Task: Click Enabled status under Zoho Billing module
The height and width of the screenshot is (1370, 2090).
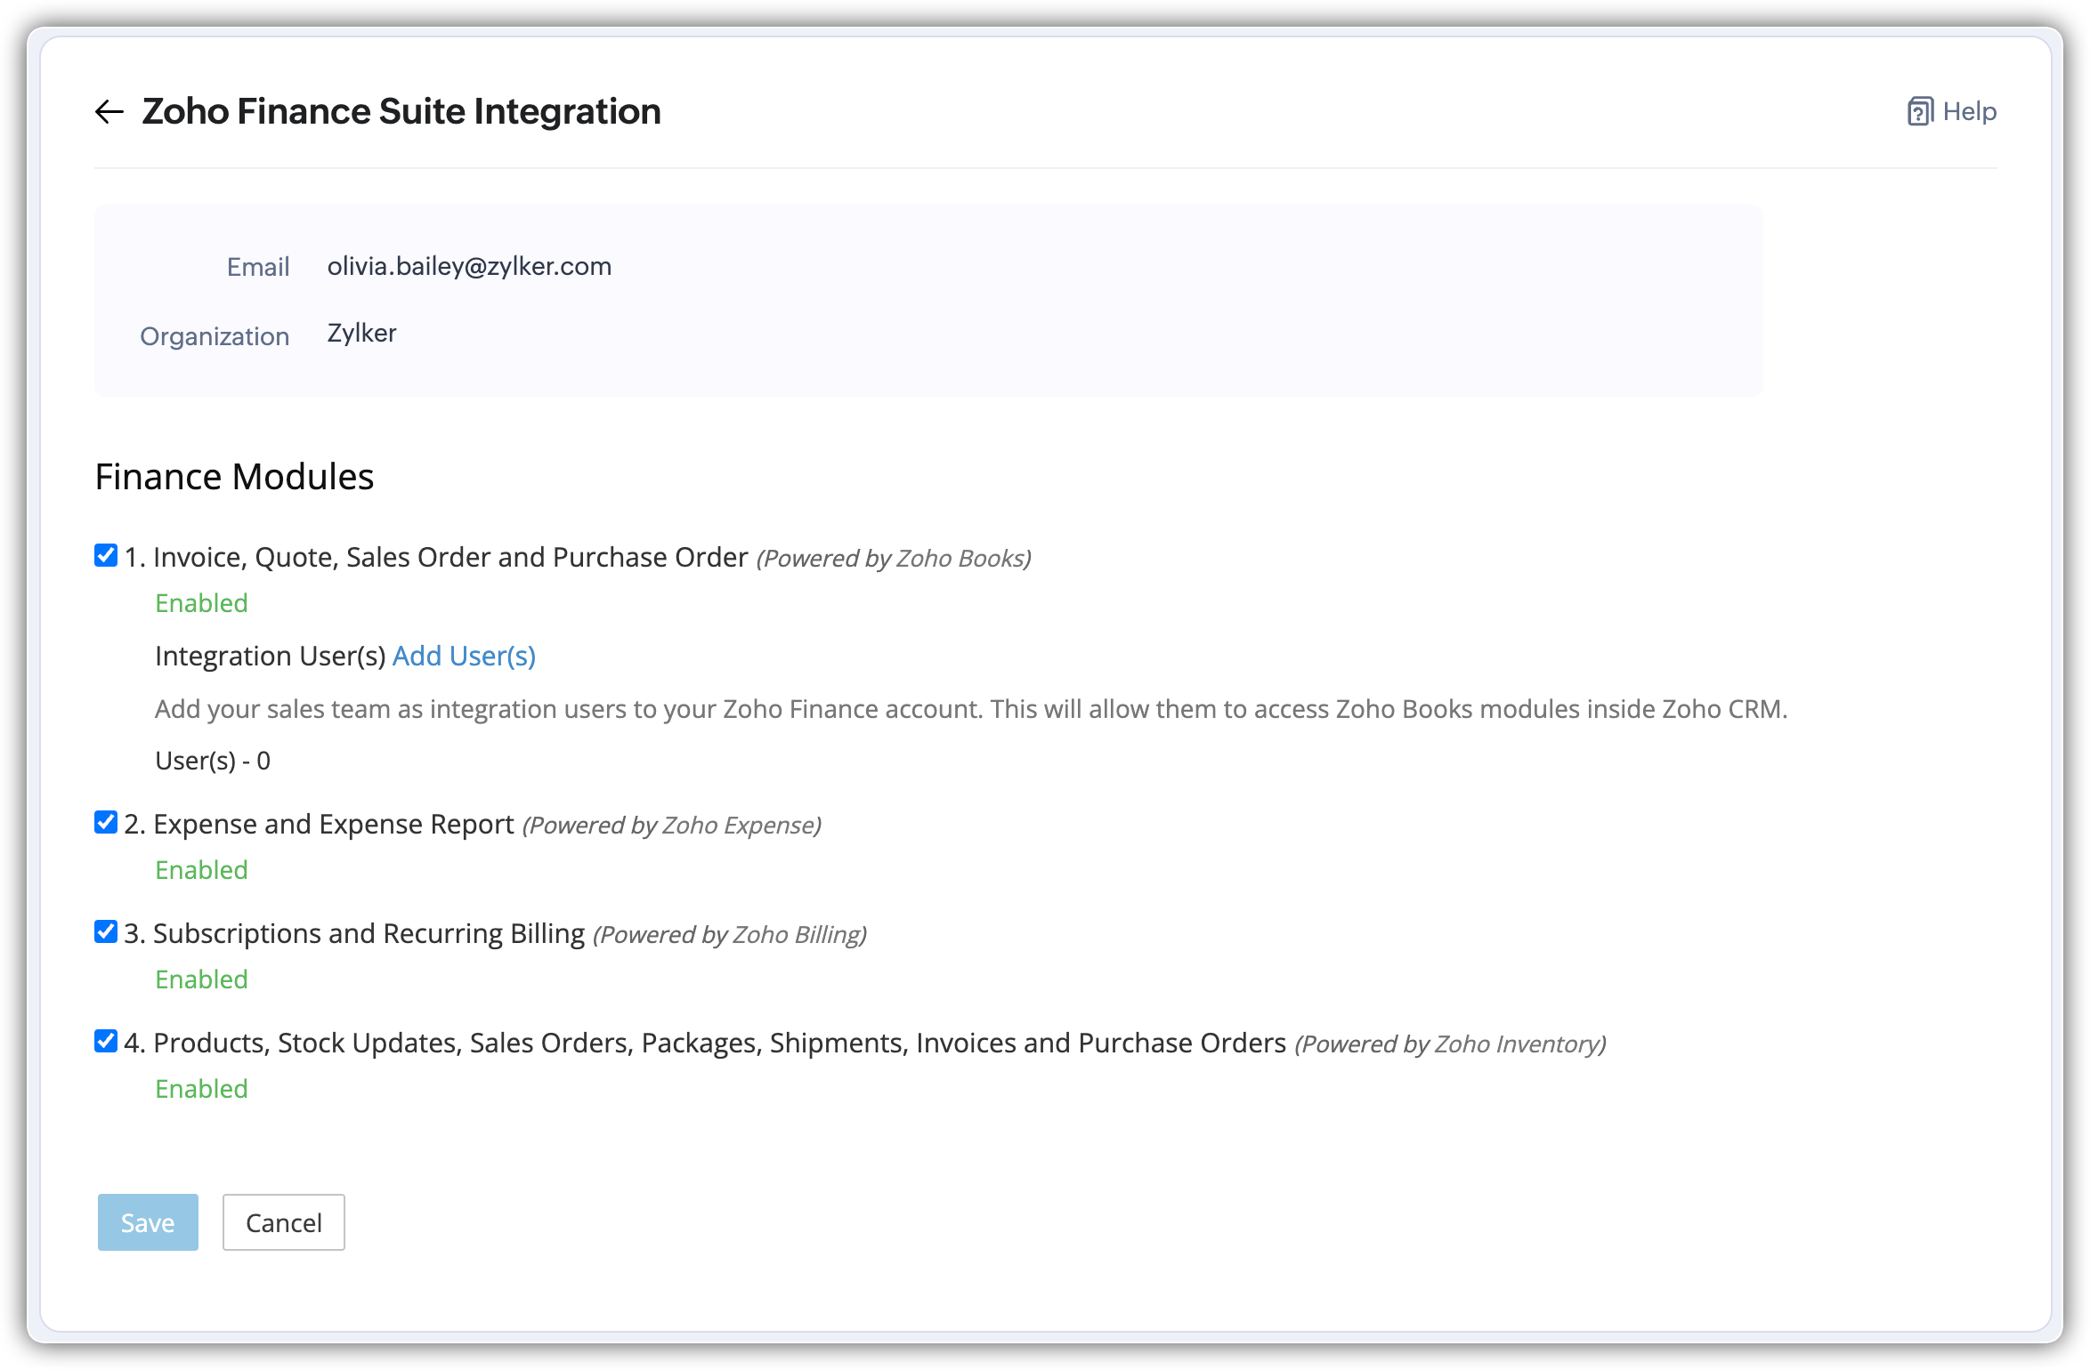Action: 201,979
